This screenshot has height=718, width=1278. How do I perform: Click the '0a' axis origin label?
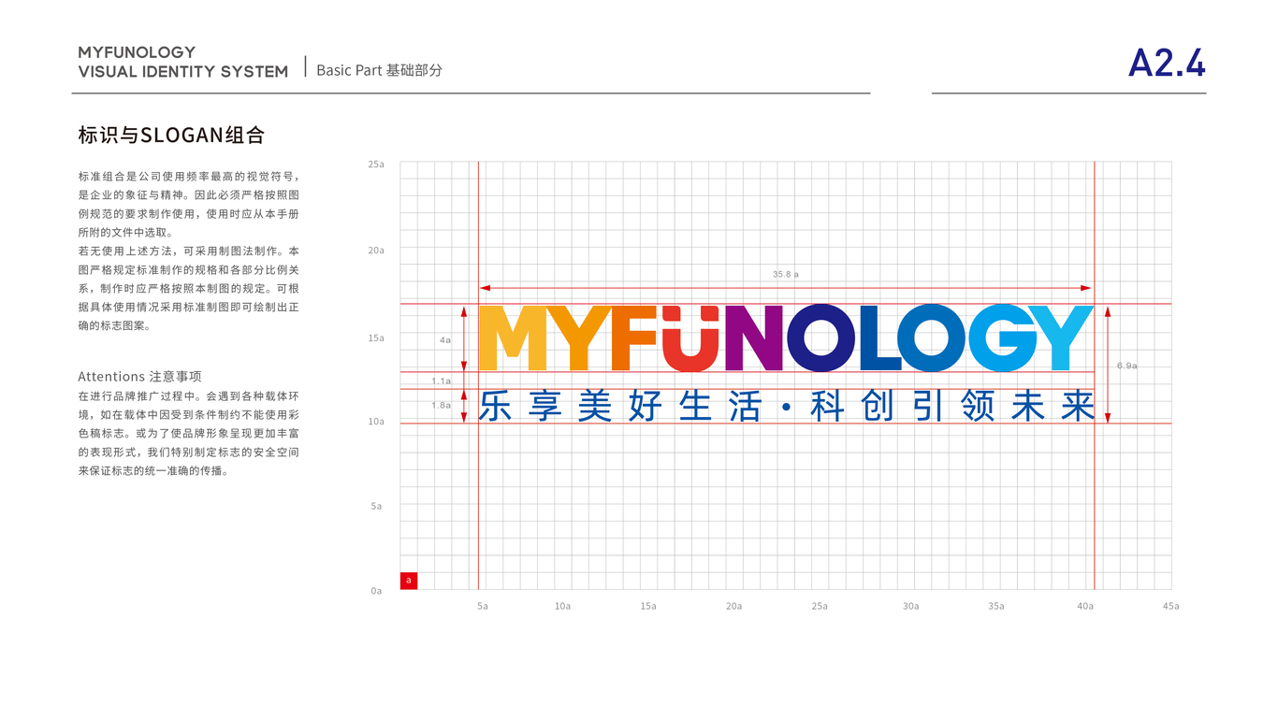tap(376, 591)
